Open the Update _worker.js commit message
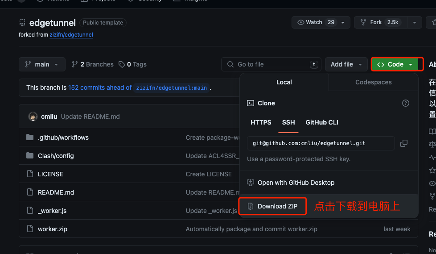This screenshot has width=436, height=254. [211, 211]
